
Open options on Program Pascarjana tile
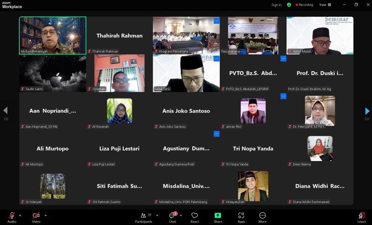coord(217,21)
